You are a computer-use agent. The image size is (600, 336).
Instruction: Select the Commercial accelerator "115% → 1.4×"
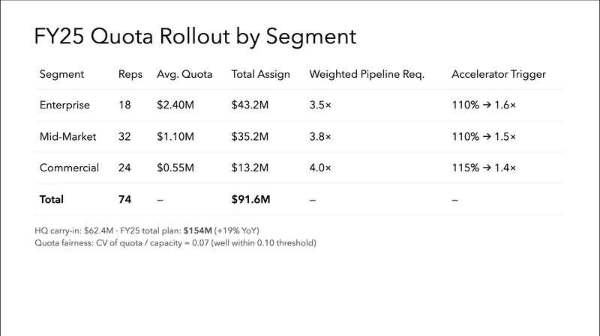click(484, 168)
